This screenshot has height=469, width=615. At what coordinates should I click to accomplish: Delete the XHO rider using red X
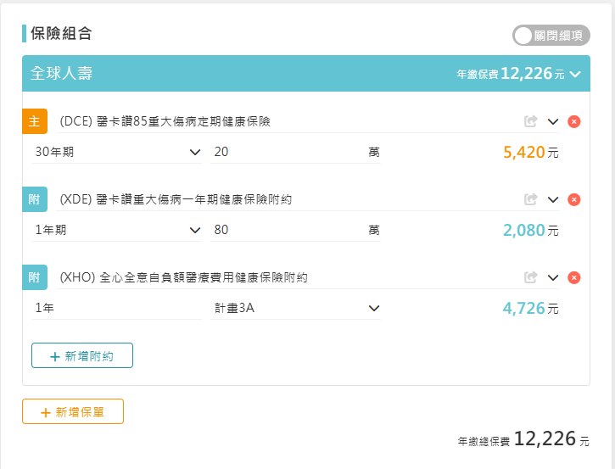(x=574, y=277)
